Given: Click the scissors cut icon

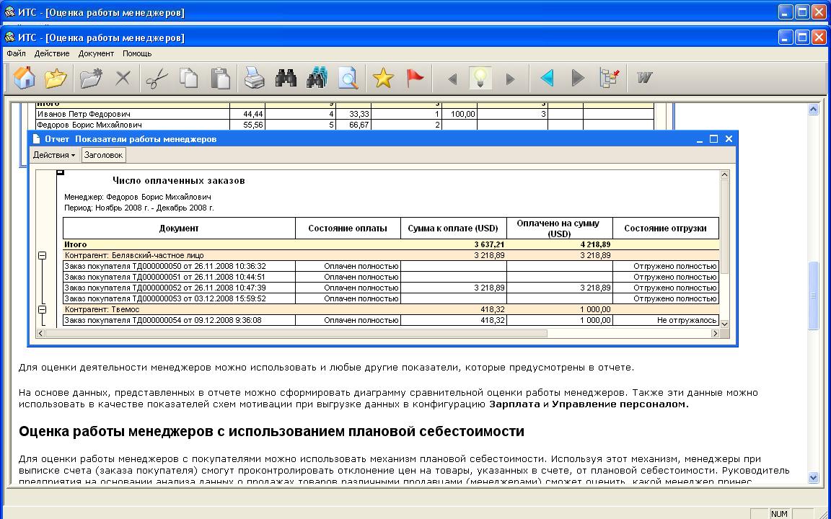Looking at the screenshot, I should click(x=157, y=78).
